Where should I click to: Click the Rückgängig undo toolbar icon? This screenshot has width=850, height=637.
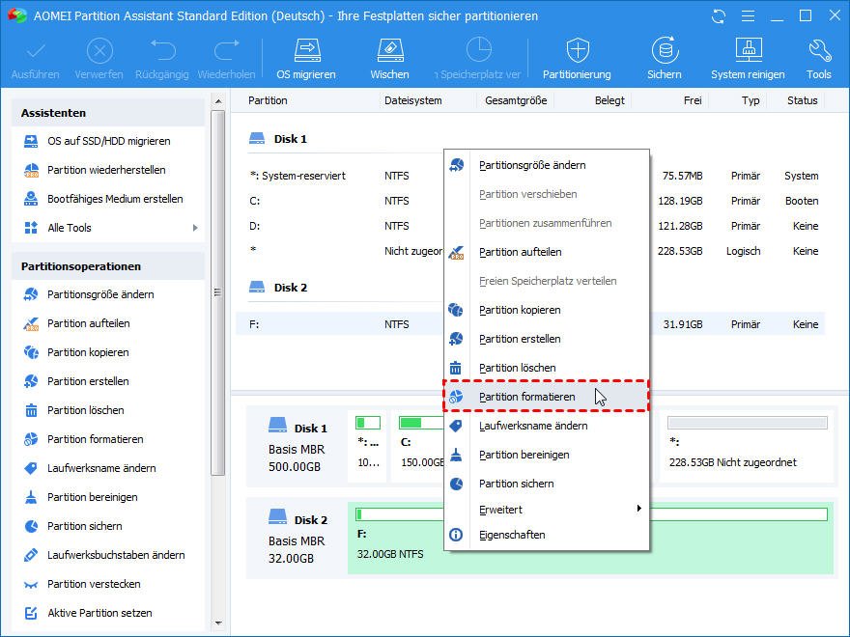point(162,59)
